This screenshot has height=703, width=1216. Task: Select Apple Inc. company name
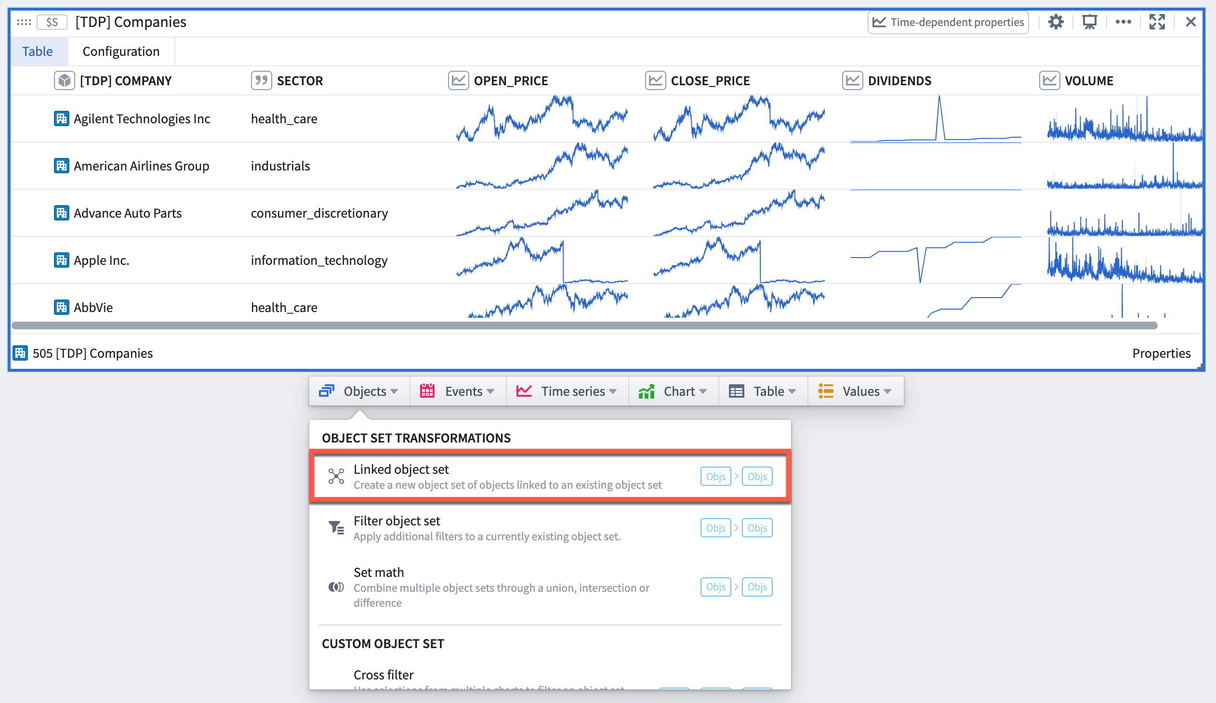[101, 260]
